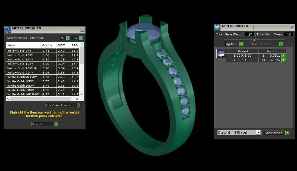
Task: Click the metal table scroll left arrow
Action: (8, 99)
